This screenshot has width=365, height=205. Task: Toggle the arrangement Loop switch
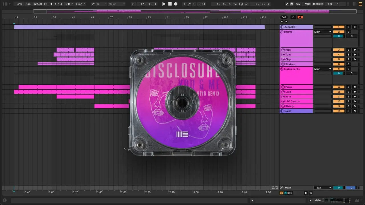point(241,4)
